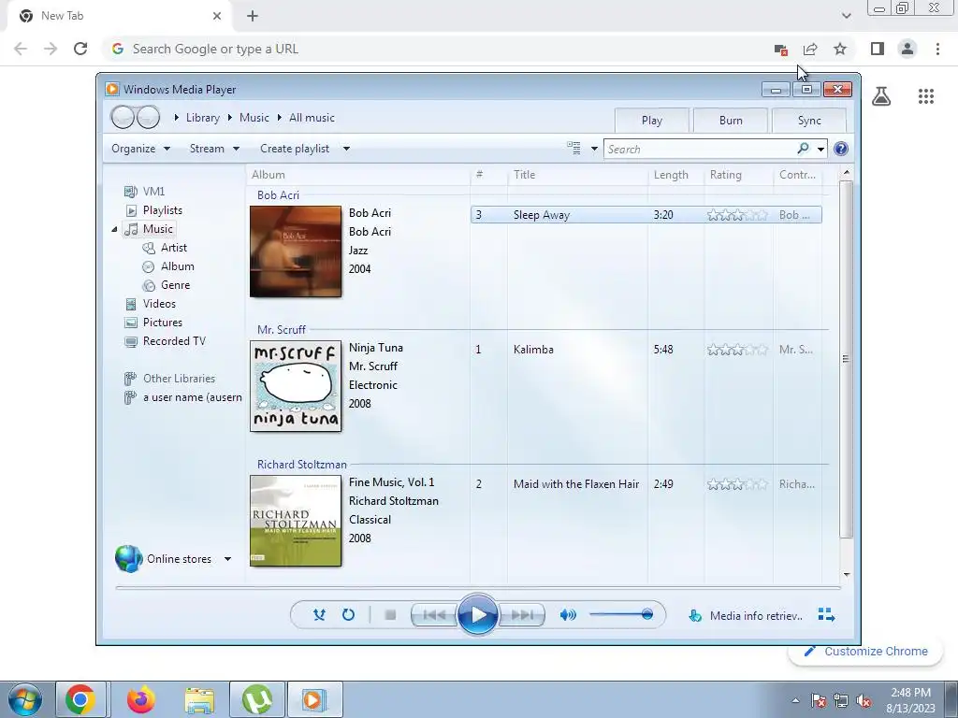This screenshot has height=718, width=958.
Task: Adjust the volume slider
Action: (621, 615)
